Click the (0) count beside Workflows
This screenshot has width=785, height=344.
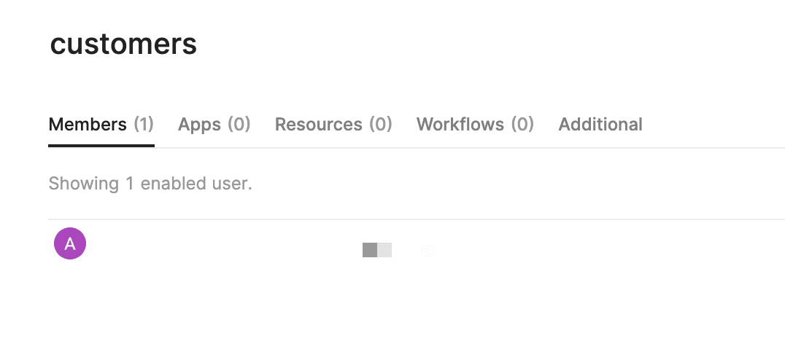point(522,125)
